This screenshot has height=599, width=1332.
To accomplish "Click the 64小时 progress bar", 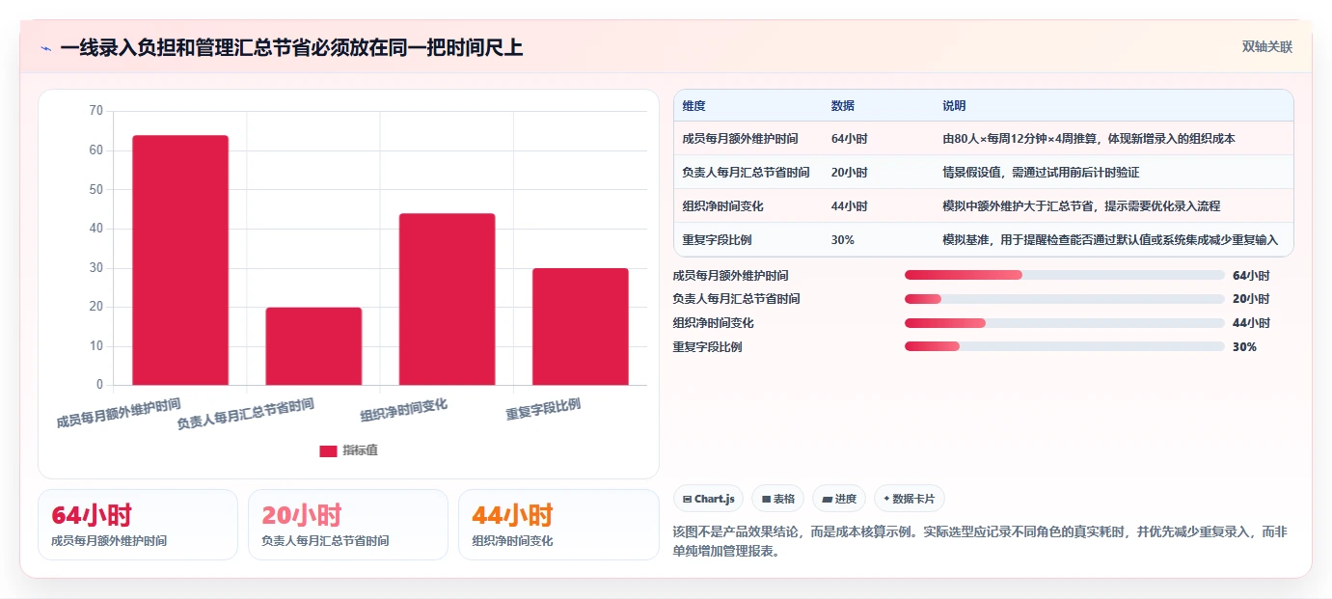I will (x=1065, y=275).
